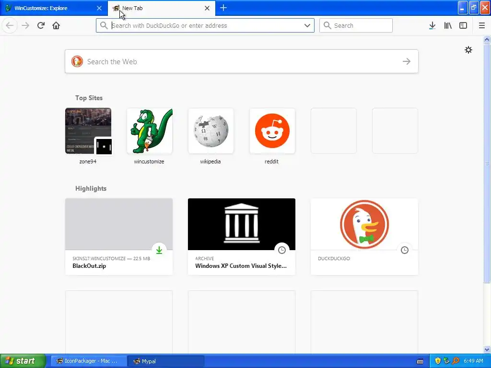This screenshot has height=368, width=491.
Task: Click the vertical scrollbar thumb
Action: [x=487, y=163]
